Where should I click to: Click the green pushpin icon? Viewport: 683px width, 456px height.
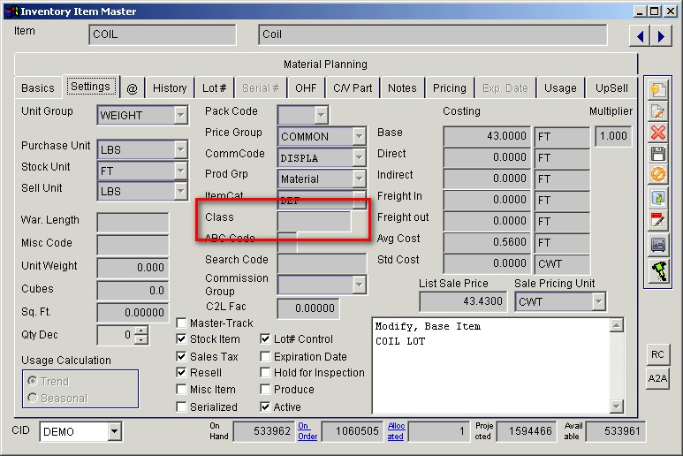coord(657,271)
